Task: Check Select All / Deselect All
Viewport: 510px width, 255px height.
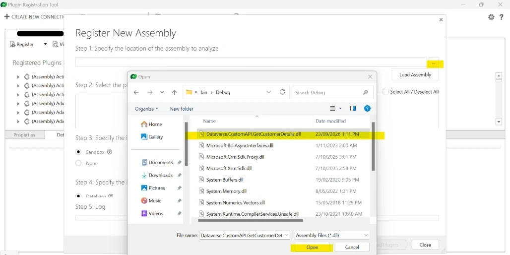Action: pyautogui.click(x=385, y=92)
